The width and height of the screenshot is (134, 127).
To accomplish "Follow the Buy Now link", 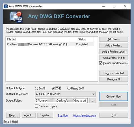I will coord(63,115).
